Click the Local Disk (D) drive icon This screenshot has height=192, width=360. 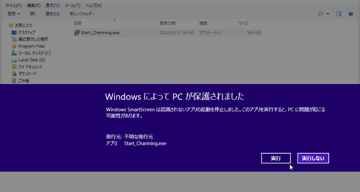(x=14, y=60)
